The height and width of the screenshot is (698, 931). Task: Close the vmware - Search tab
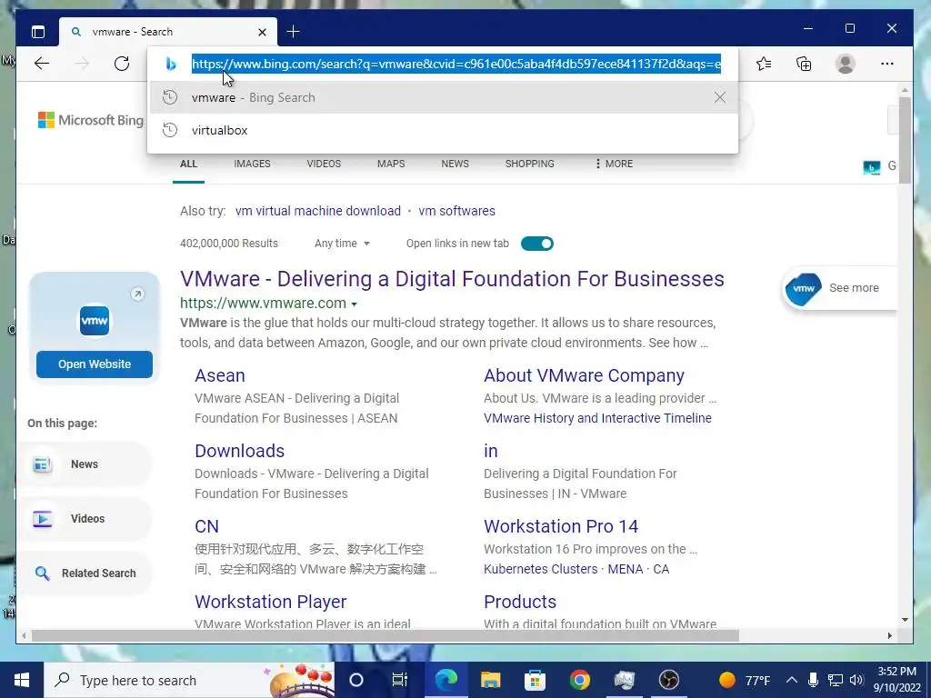262,32
